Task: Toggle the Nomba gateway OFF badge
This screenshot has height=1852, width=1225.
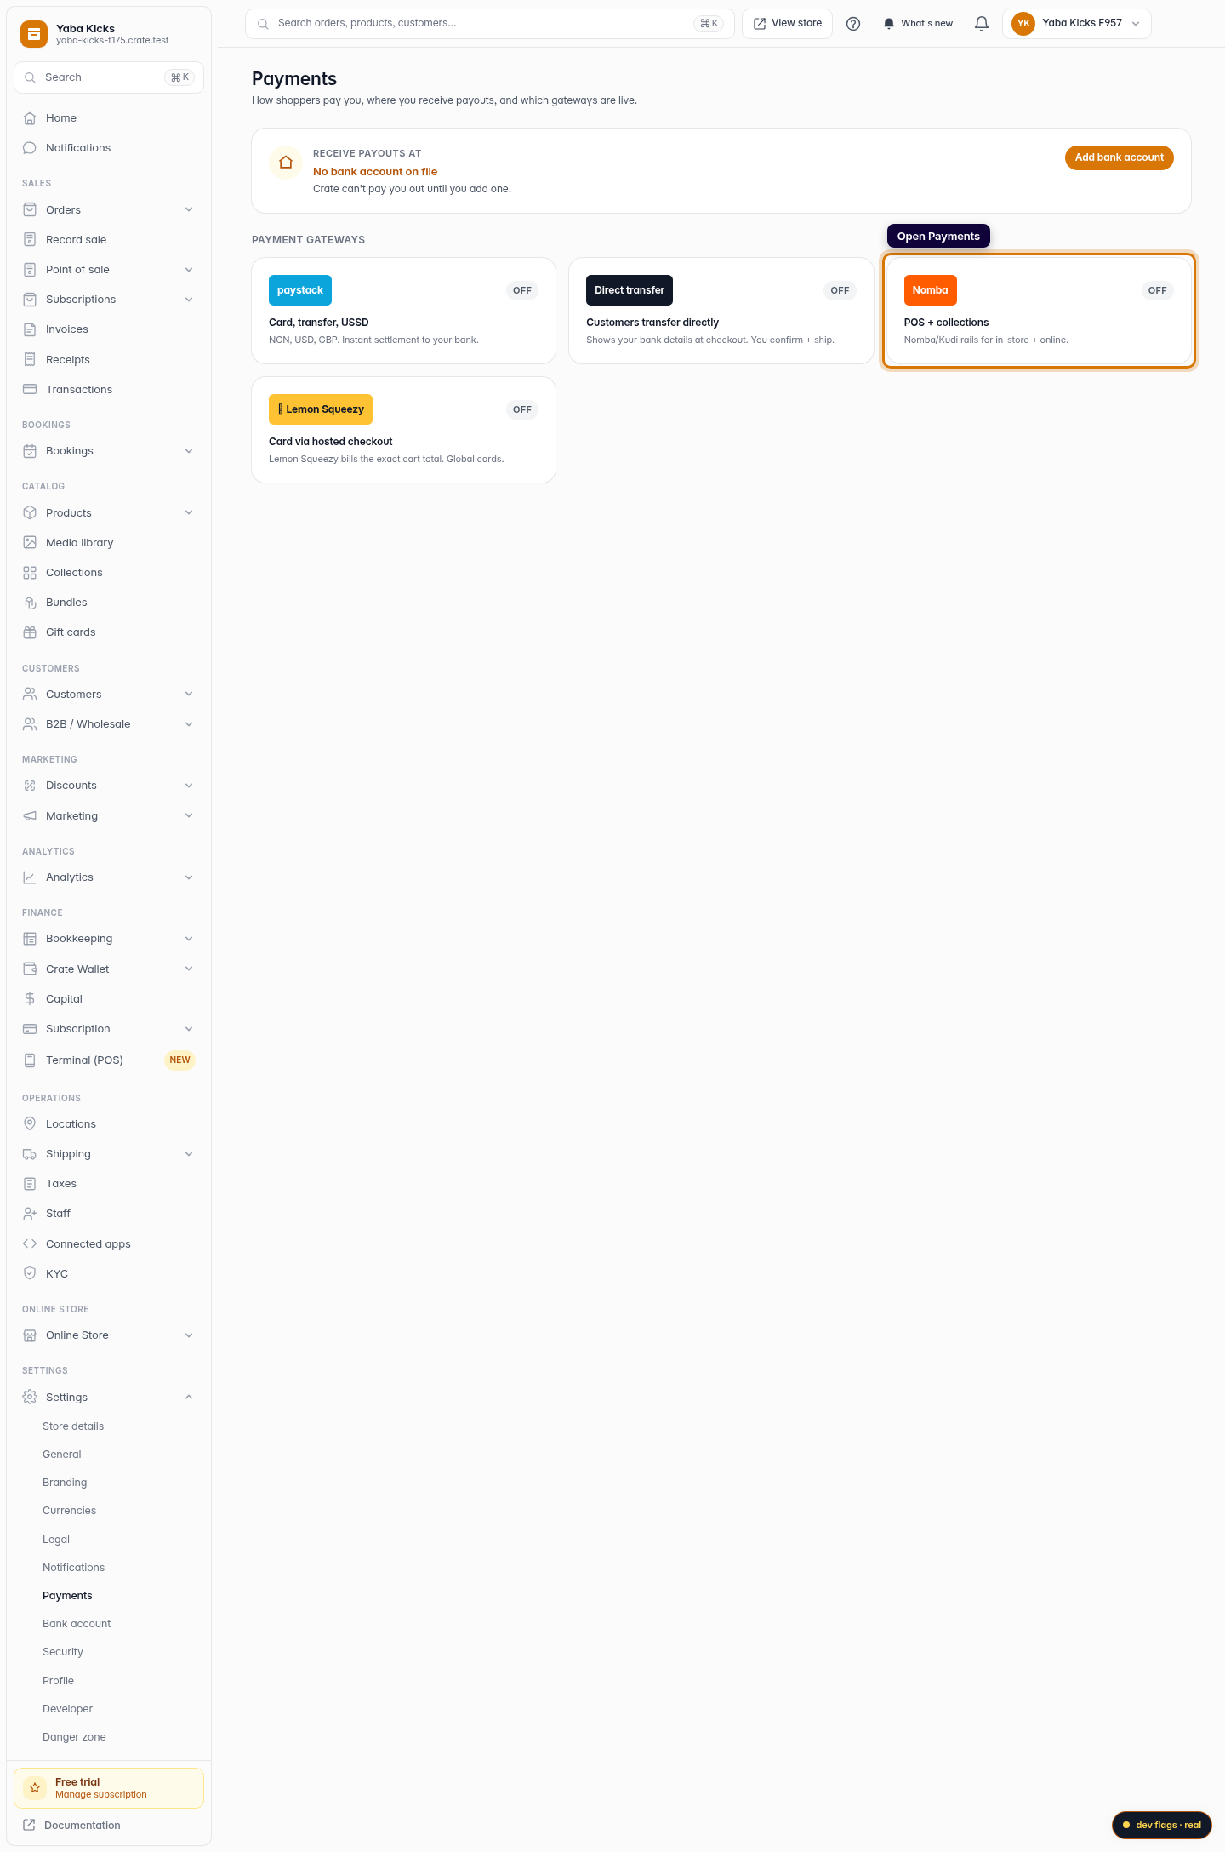Action: point(1158,290)
